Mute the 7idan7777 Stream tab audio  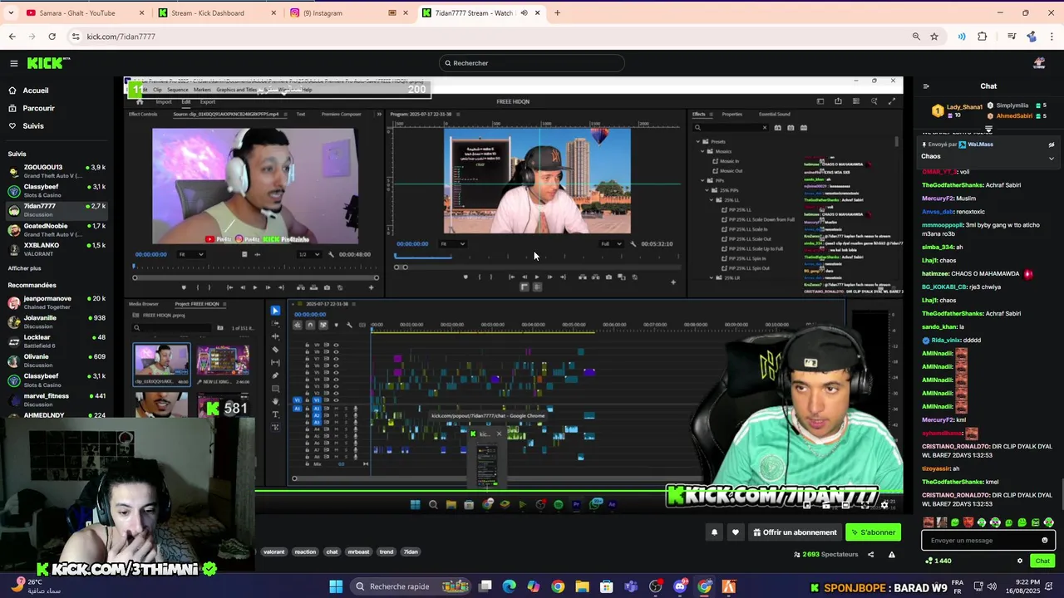tap(524, 12)
